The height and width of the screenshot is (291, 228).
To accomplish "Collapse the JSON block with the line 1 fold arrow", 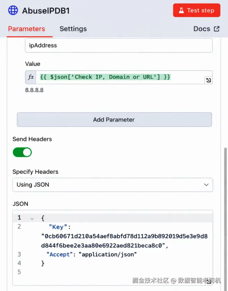I will [x=32, y=218].
